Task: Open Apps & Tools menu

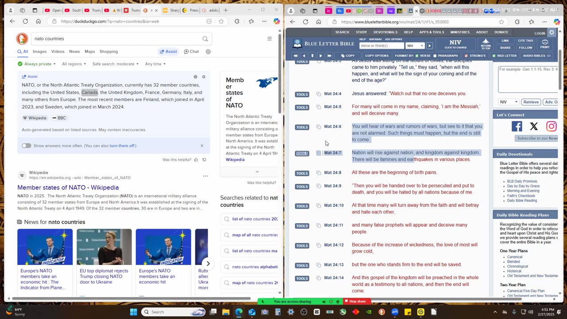Action: 431,32
